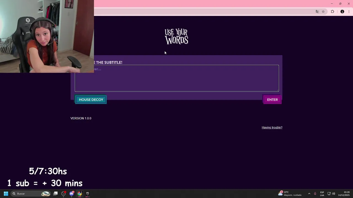Open Epic Games Launcher from taskbar
Viewport: 353px width, 198px height.
click(x=88, y=194)
